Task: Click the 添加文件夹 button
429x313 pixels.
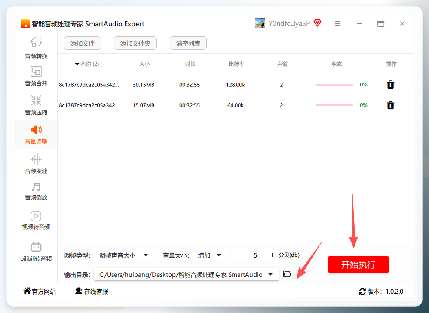Action: (135, 43)
